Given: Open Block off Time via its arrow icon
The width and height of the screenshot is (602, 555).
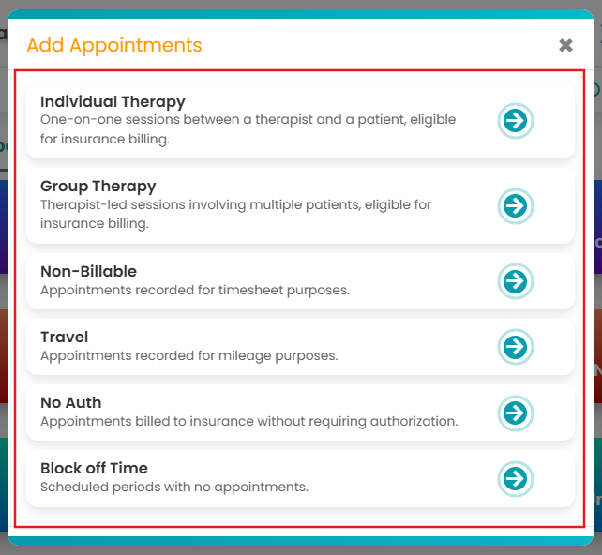Looking at the screenshot, I should (x=515, y=478).
